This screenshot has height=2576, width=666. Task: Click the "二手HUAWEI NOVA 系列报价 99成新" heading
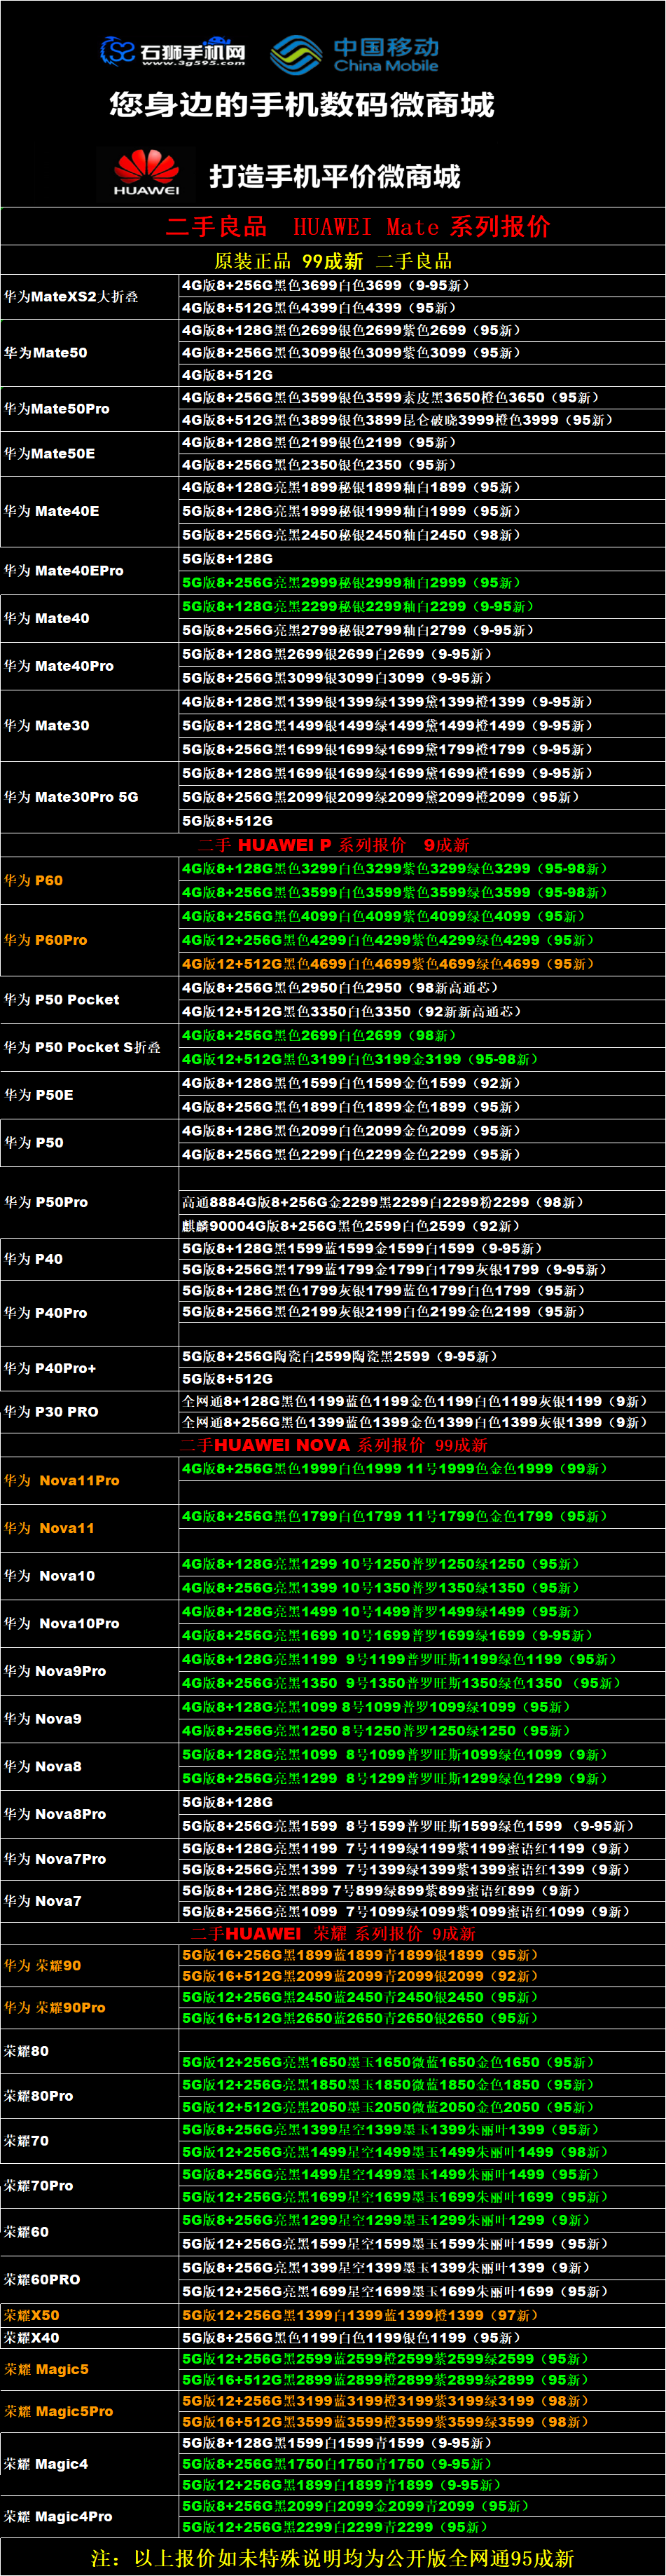point(333,1446)
